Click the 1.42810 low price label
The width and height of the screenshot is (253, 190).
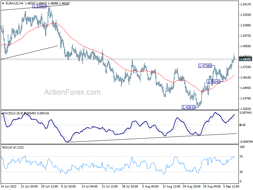(x=188, y=107)
